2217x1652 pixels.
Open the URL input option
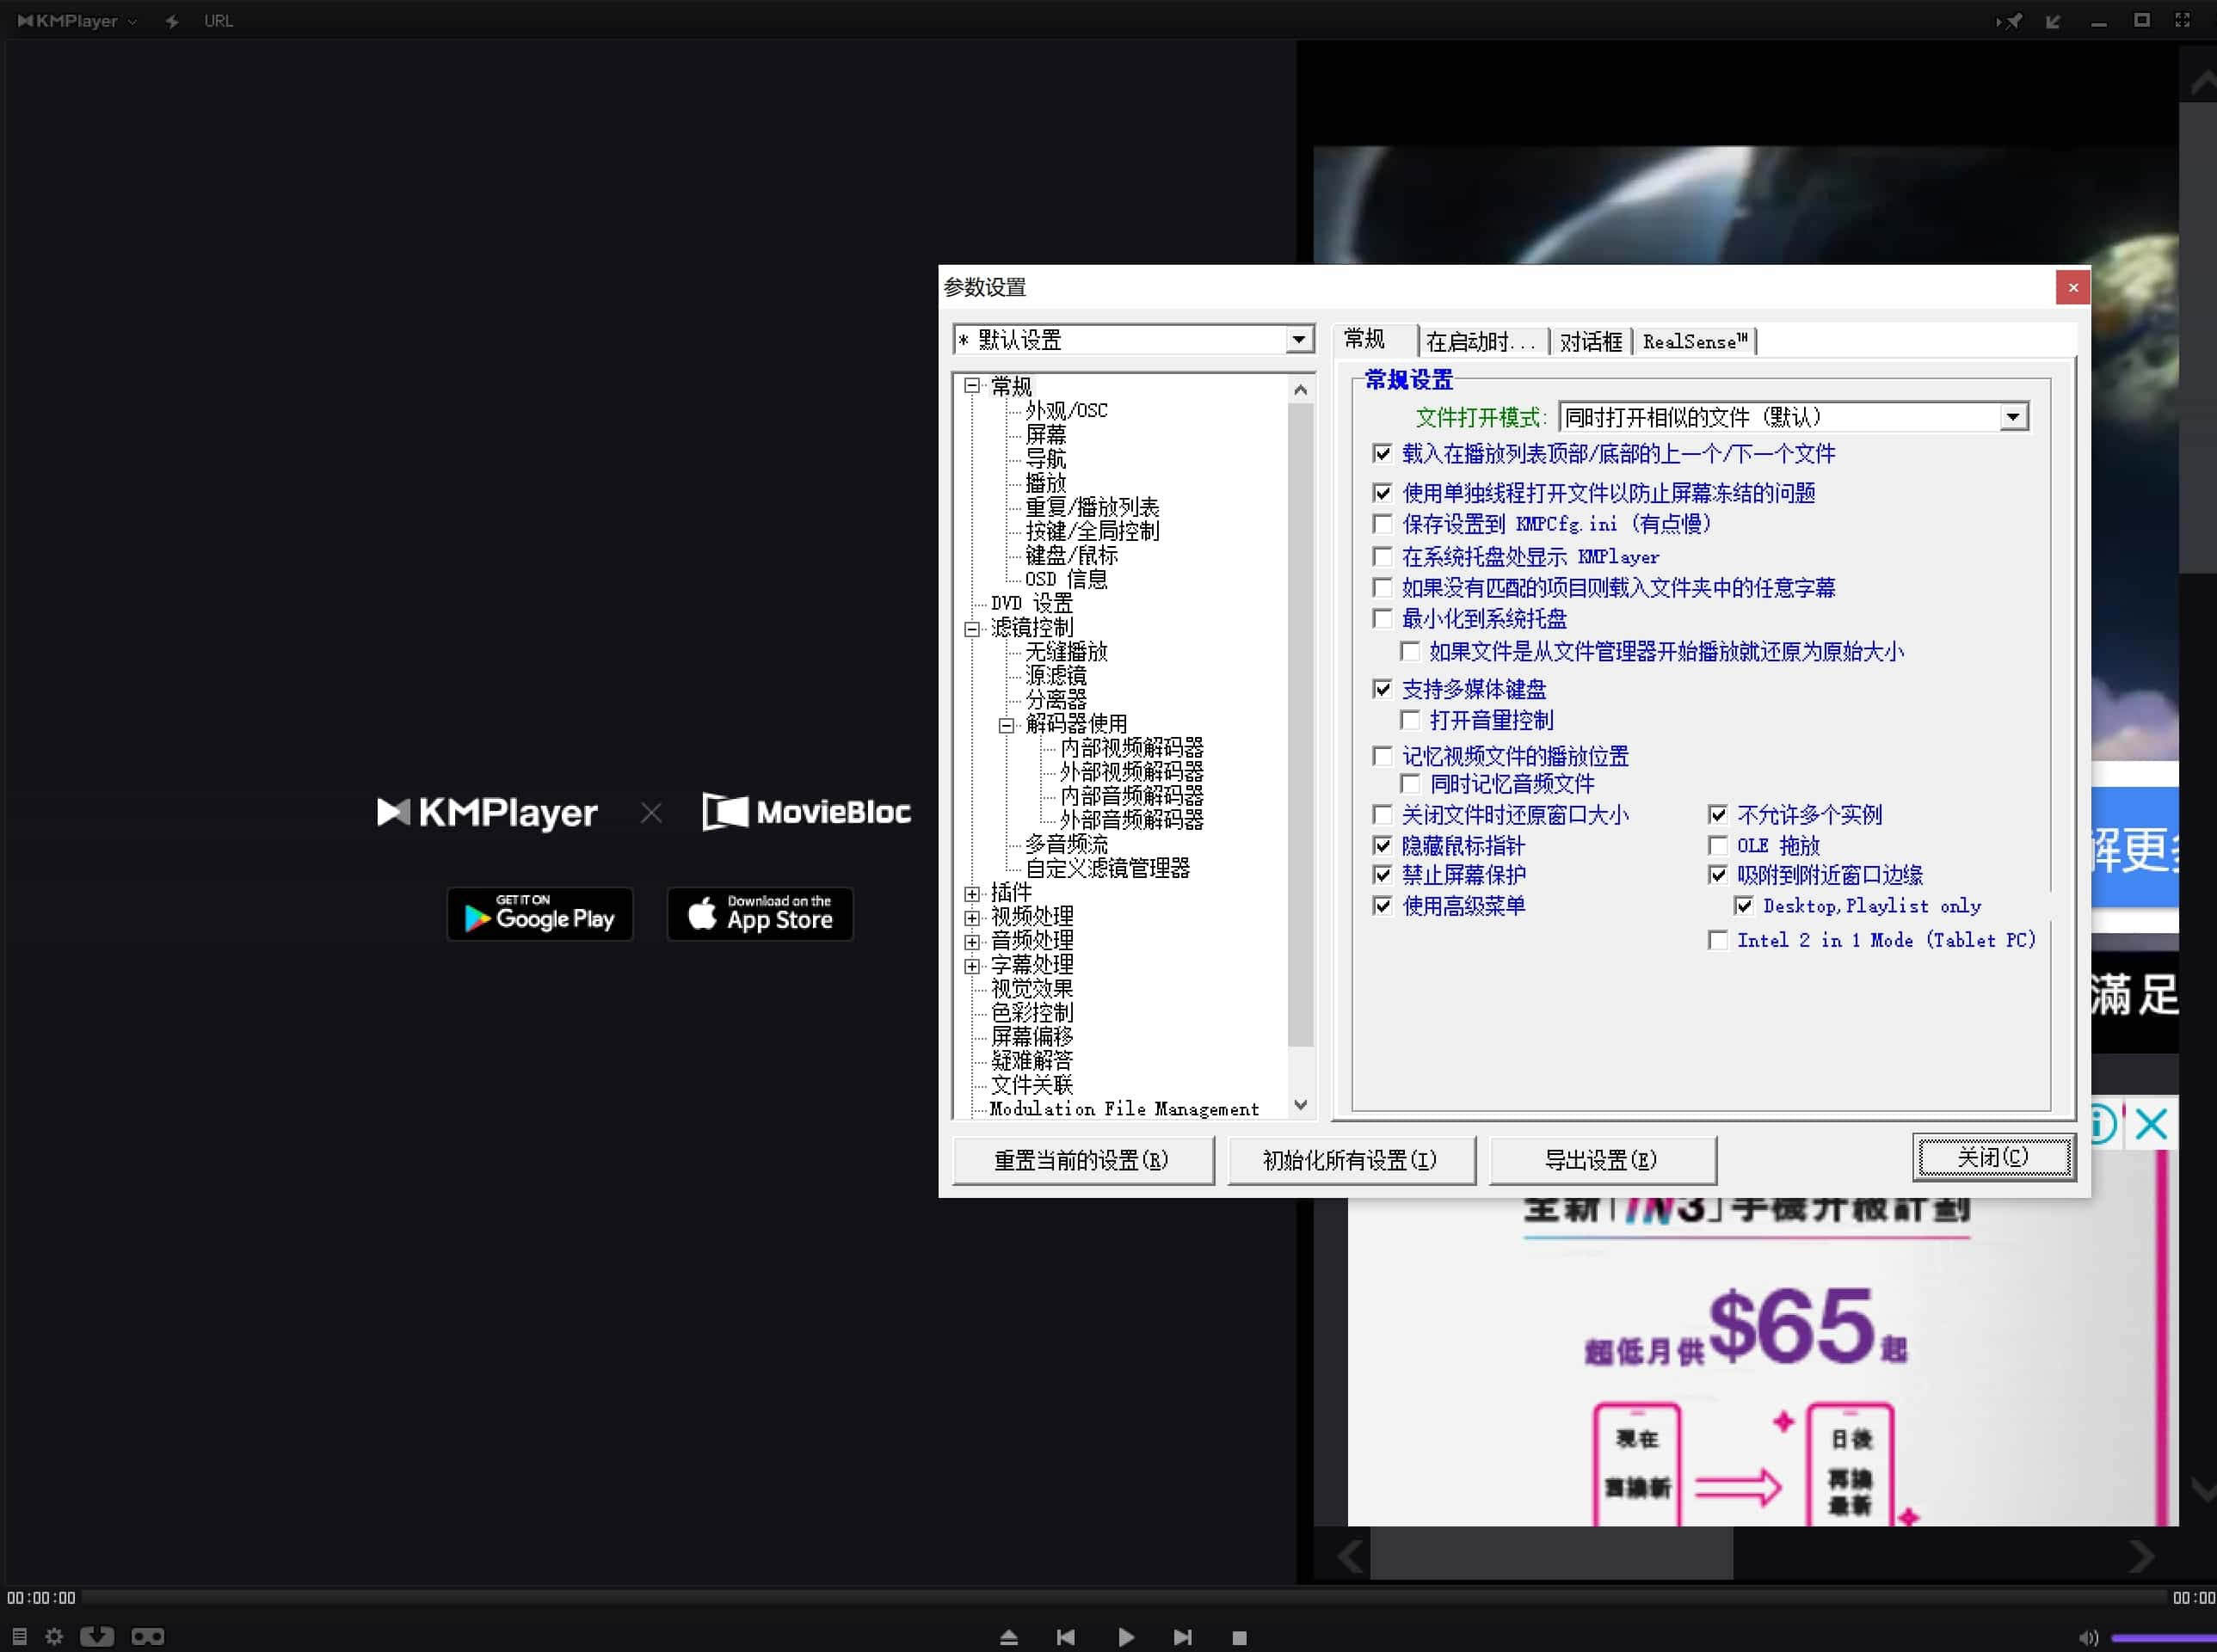pyautogui.click(x=219, y=21)
